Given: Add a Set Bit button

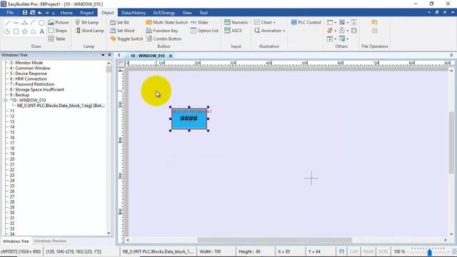Looking at the screenshot, I should (x=119, y=22).
